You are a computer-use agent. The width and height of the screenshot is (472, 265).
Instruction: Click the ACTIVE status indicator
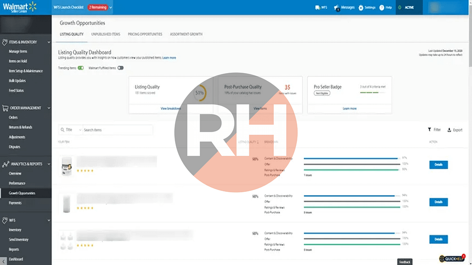(409, 7)
